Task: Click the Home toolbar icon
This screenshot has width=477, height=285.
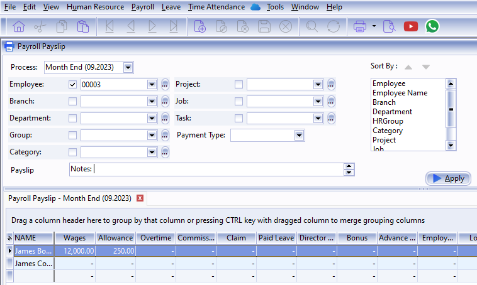Action: (18, 26)
